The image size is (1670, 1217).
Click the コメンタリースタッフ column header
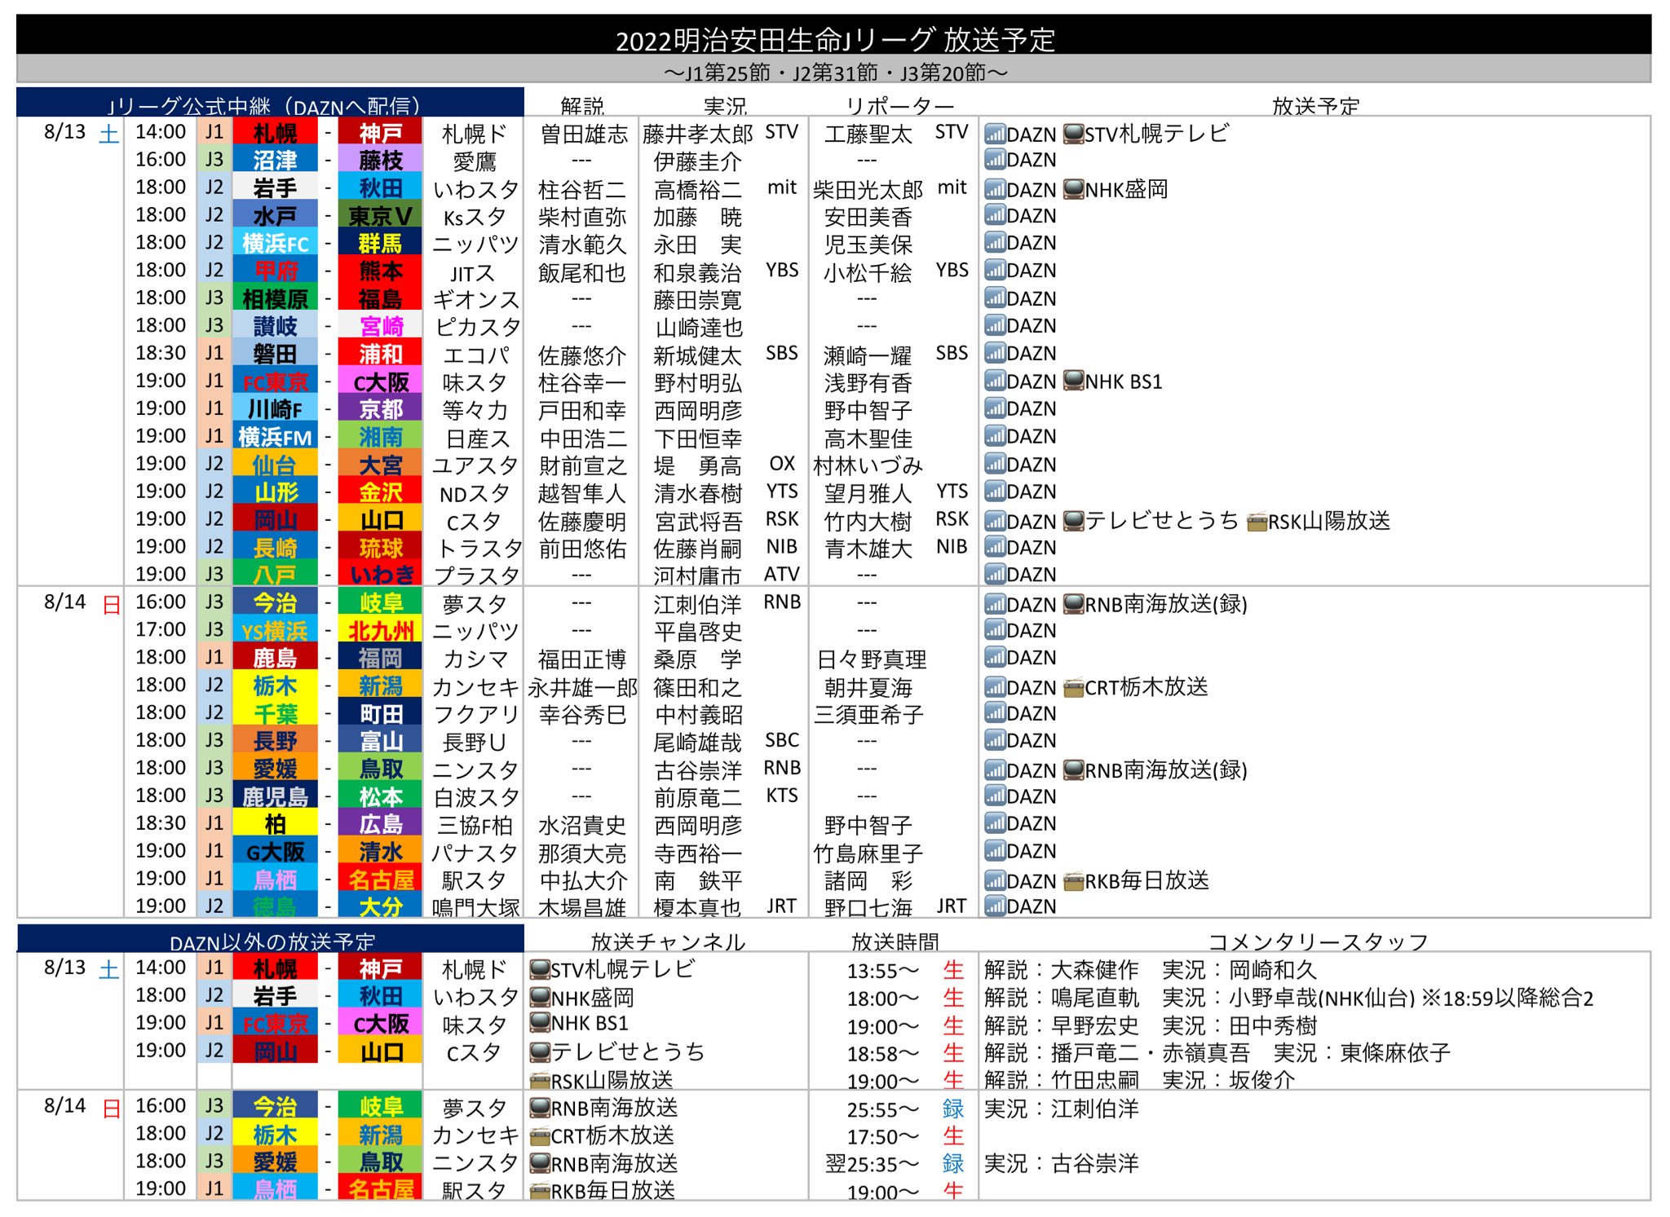tap(1318, 942)
